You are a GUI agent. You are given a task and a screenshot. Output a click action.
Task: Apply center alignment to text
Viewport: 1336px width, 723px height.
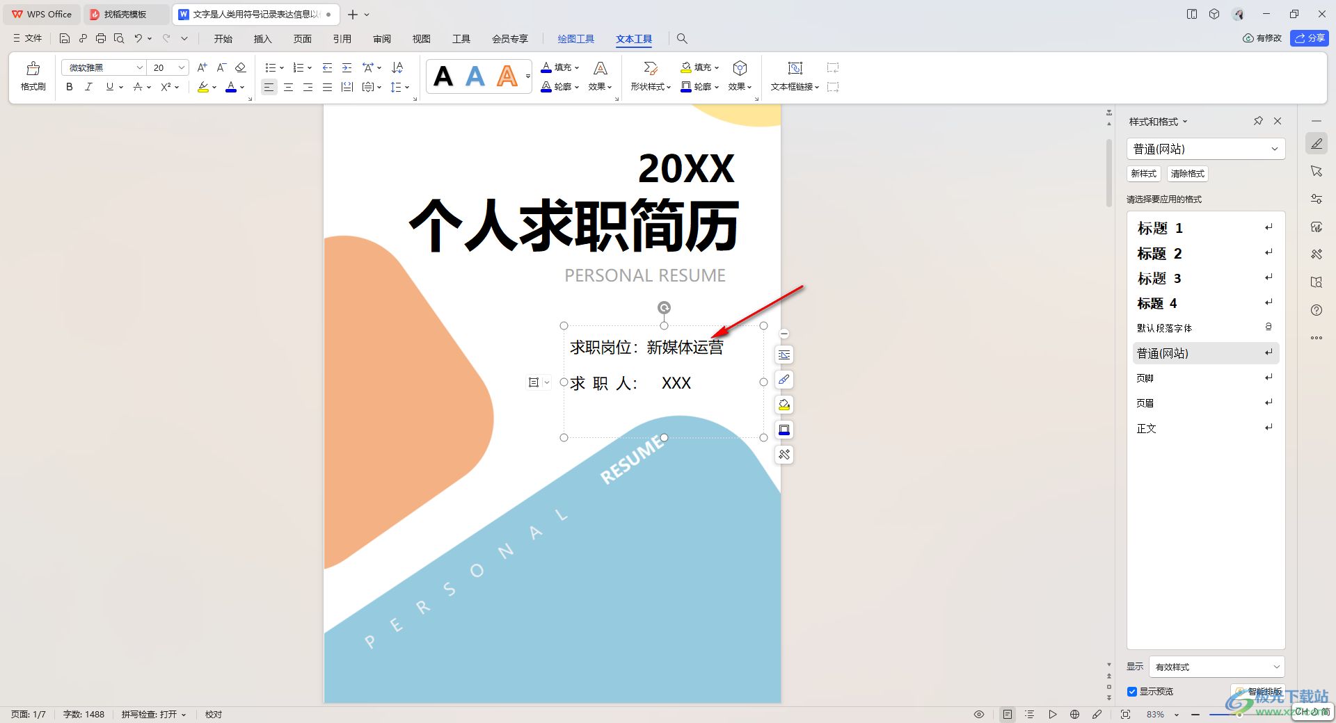coord(288,87)
